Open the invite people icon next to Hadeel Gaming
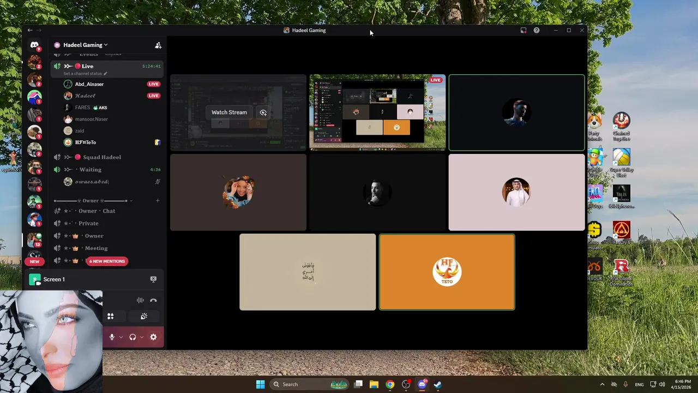 pyautogui.click(x=158, y=45)
